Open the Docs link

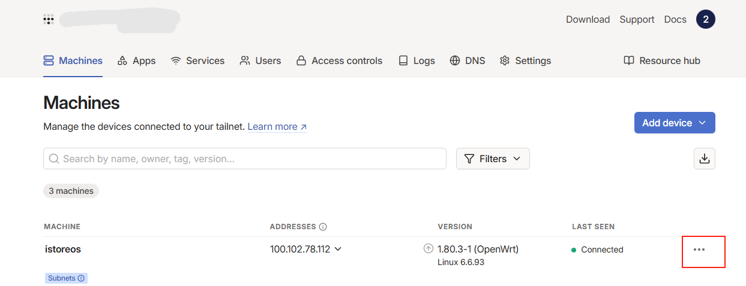tap(675, 19)
